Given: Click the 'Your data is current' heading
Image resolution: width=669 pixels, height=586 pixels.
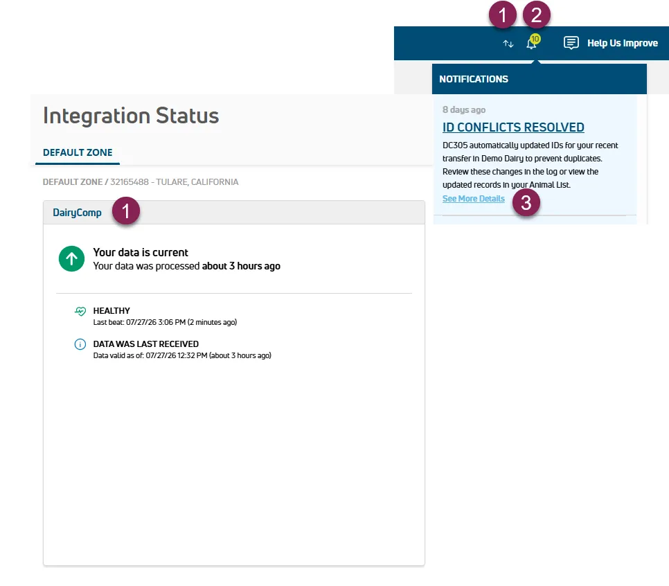Looking at the screenshot, I should (141, 252).
